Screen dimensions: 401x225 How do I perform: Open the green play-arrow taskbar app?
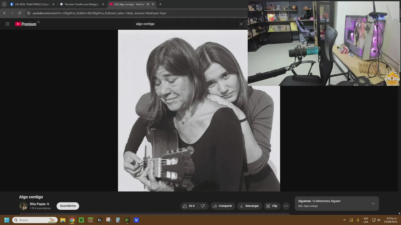127,220
